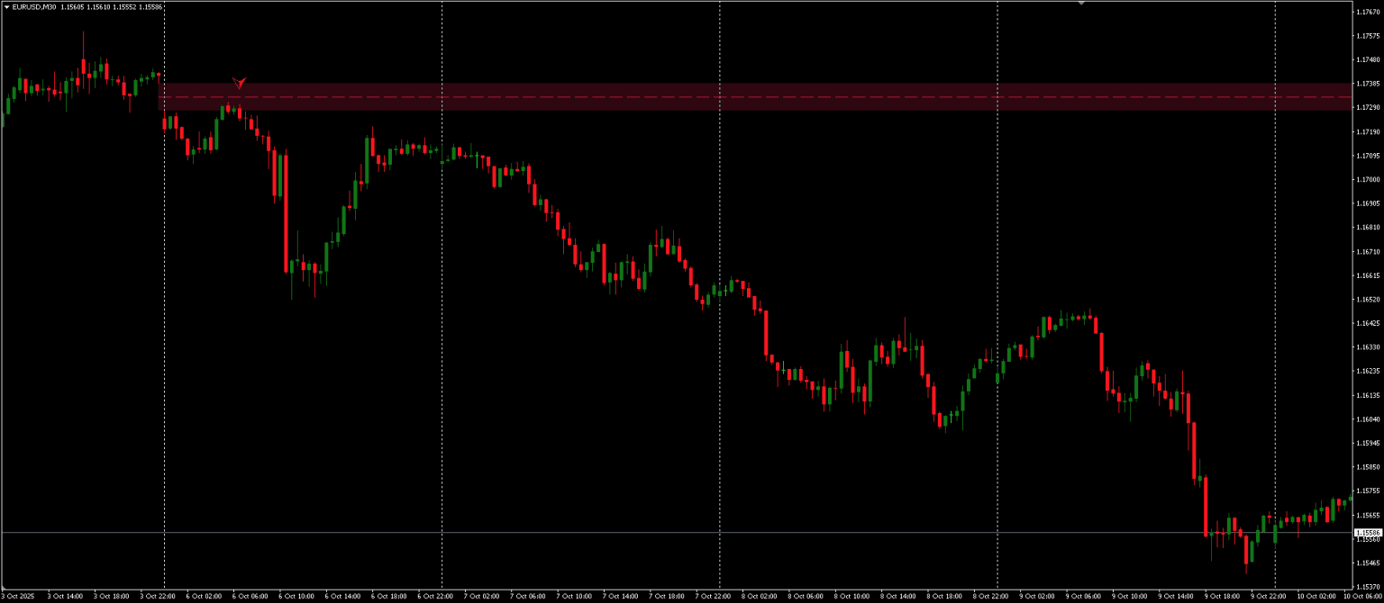Click the 1.17670 price scale label
The height and width of the screenshot is (603, 1384).
pyautogui.click(x=1367, y=12)
